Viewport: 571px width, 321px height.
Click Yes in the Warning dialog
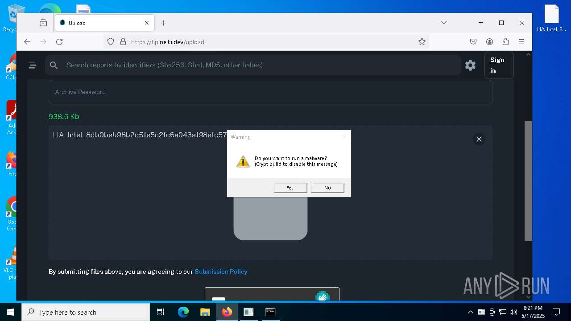[x=290, y=188]
